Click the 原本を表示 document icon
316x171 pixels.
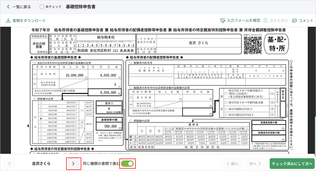[265, 21]
